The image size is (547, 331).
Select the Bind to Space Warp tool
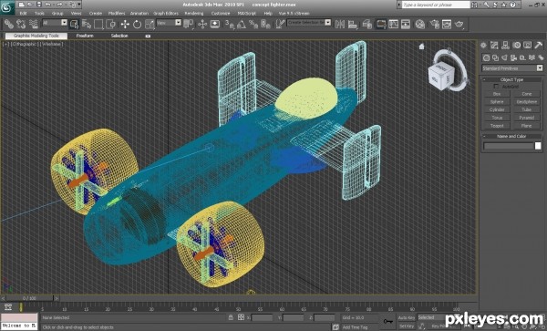[x=33, y=24]
